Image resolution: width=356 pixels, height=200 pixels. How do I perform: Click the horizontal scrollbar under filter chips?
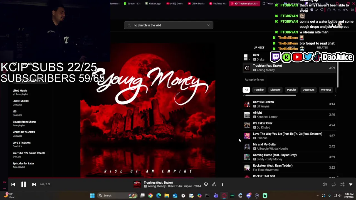(x=271, y=95)
